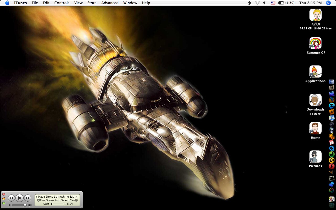
Task: Open the Keynote podium icon in Dock
Action: [332, 130]
